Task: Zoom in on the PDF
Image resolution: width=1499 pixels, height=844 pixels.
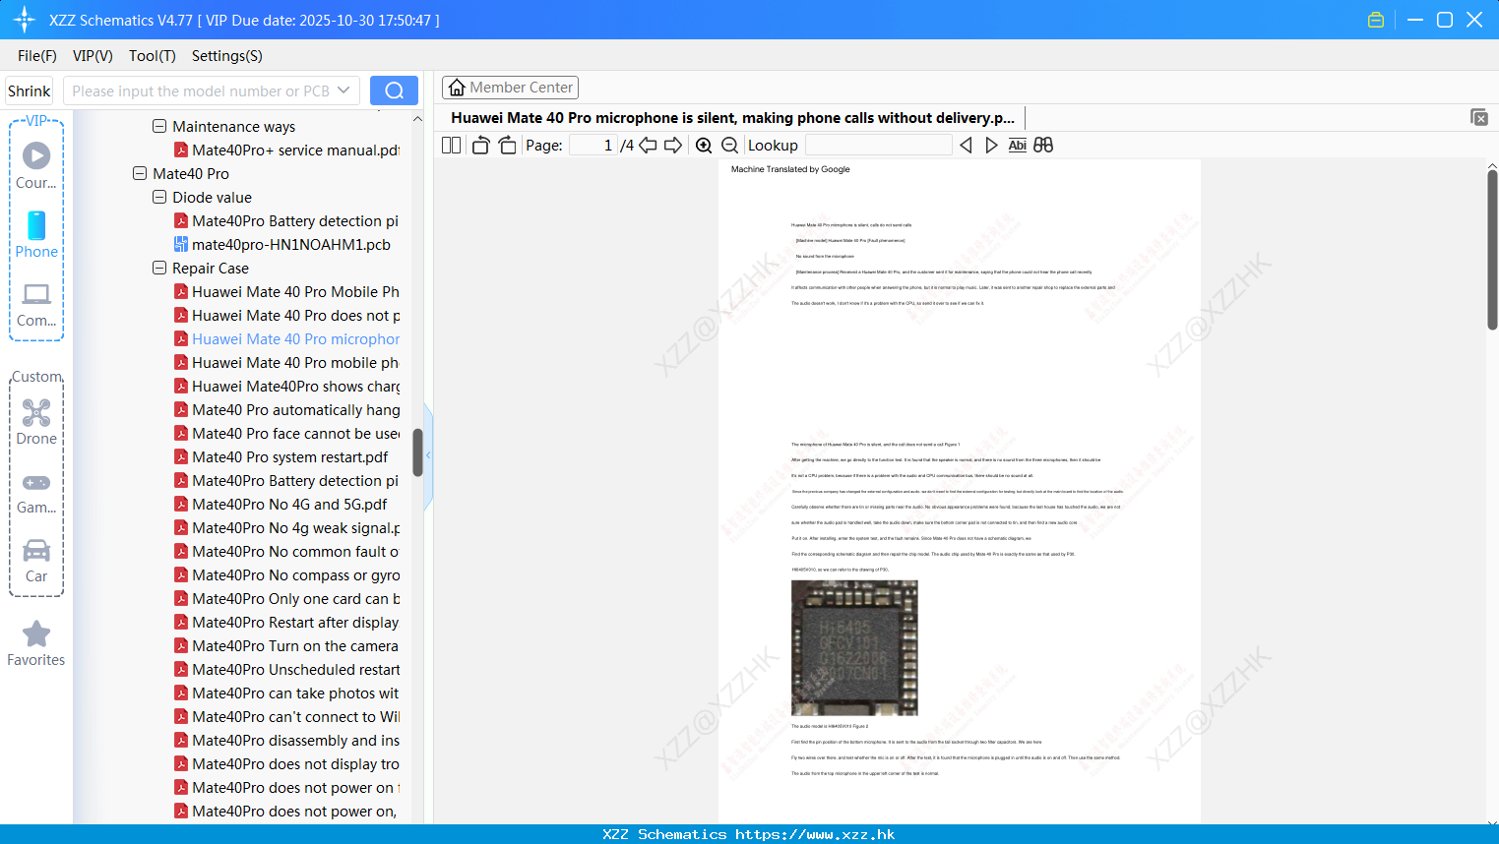Action: pos(704,146)
